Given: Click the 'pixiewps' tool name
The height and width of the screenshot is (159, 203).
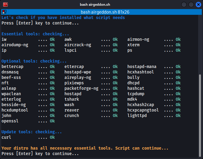Looking at the screenshot, I should click(x=74, y=83).
